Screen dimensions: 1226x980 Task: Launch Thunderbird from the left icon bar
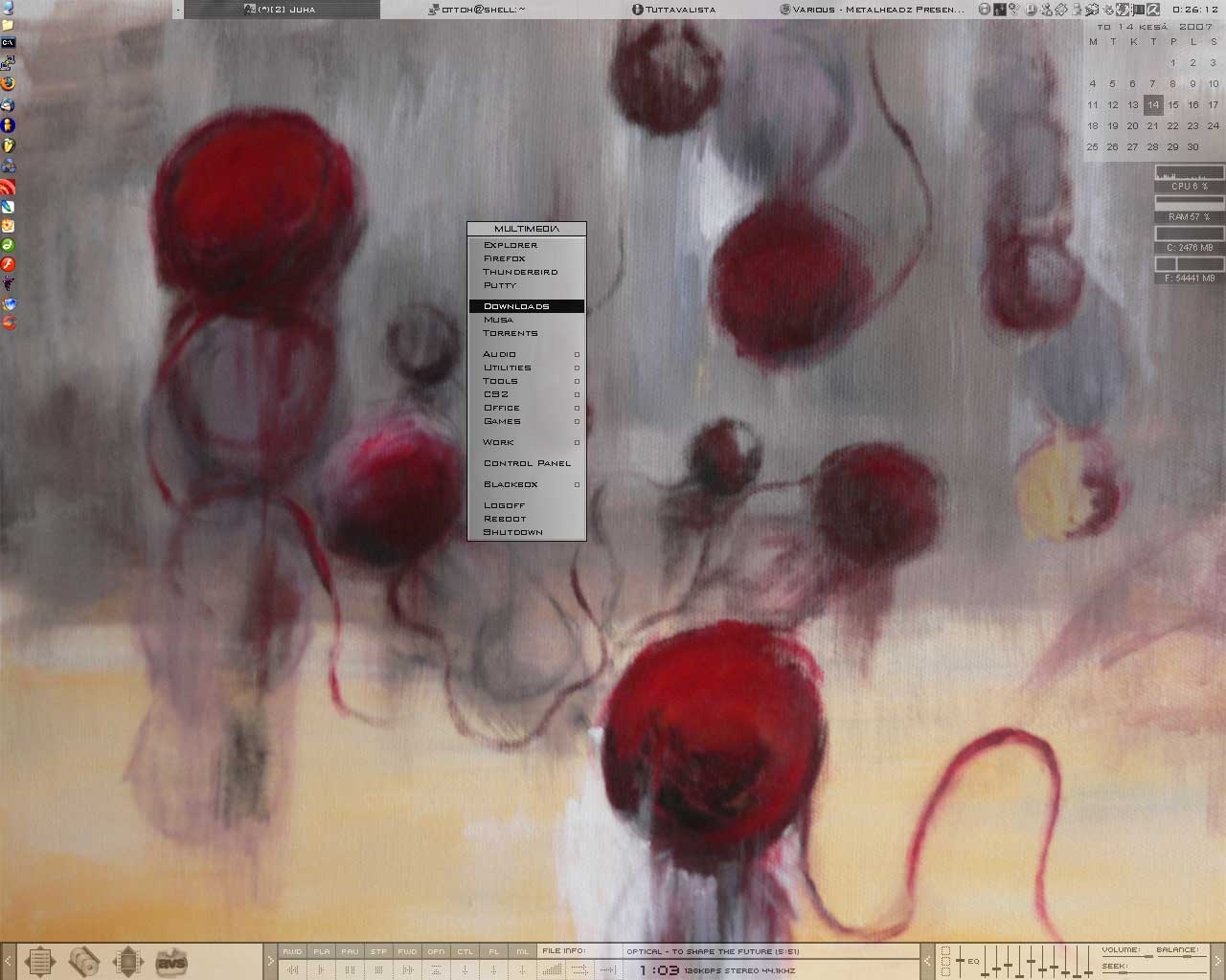pyautogui.click(x=8, y=104)
